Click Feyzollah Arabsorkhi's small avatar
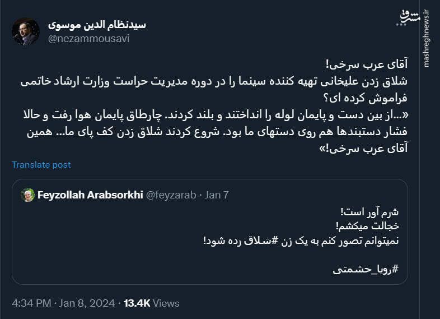This screenshot has height=319, width=440. [x=28, y=195]
